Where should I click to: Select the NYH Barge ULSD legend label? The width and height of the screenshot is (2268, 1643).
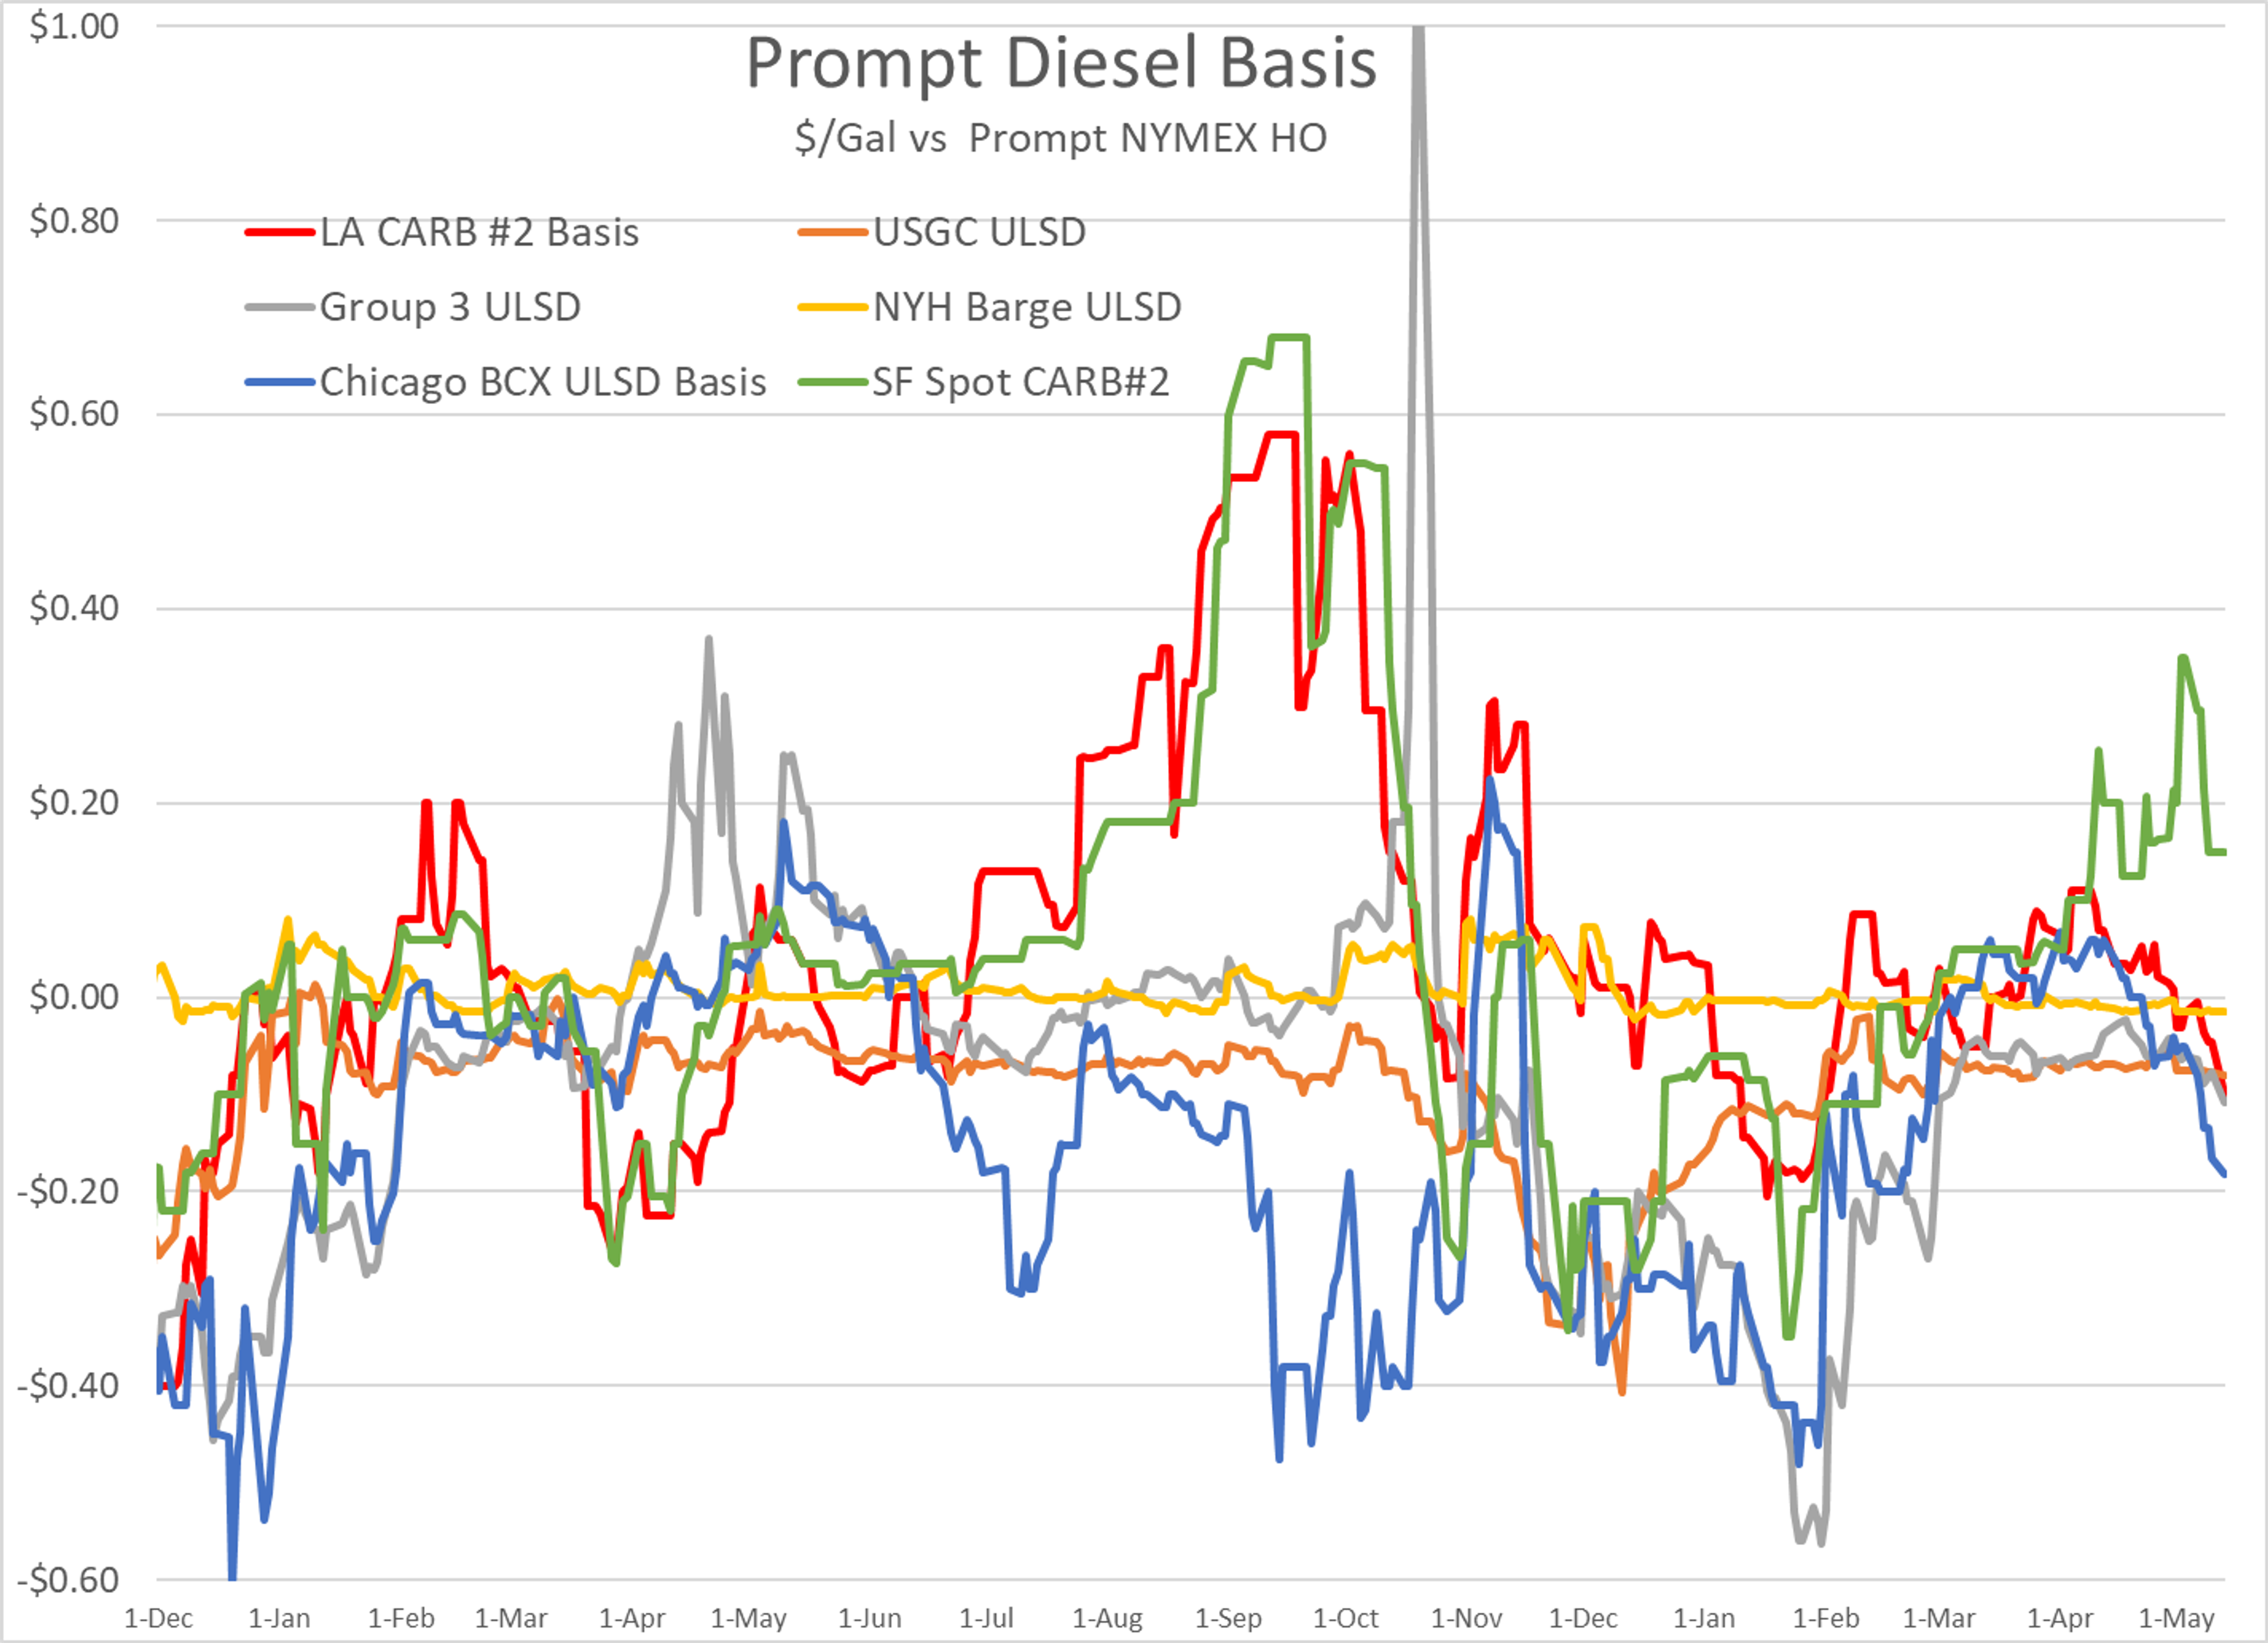[x=1027, y=307]
